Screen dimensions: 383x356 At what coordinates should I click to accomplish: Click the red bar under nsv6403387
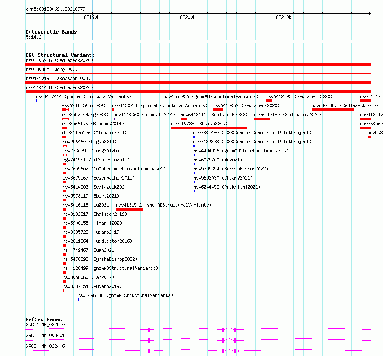333,110
